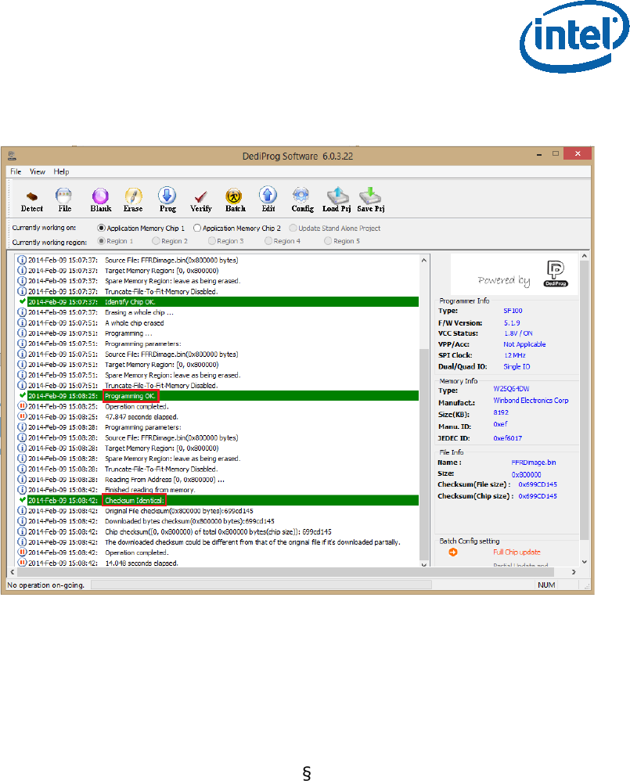Screen dimensions: 630x781
Task: Click the JEDEC ID value 0xef6017
Action: click(507, 438)
